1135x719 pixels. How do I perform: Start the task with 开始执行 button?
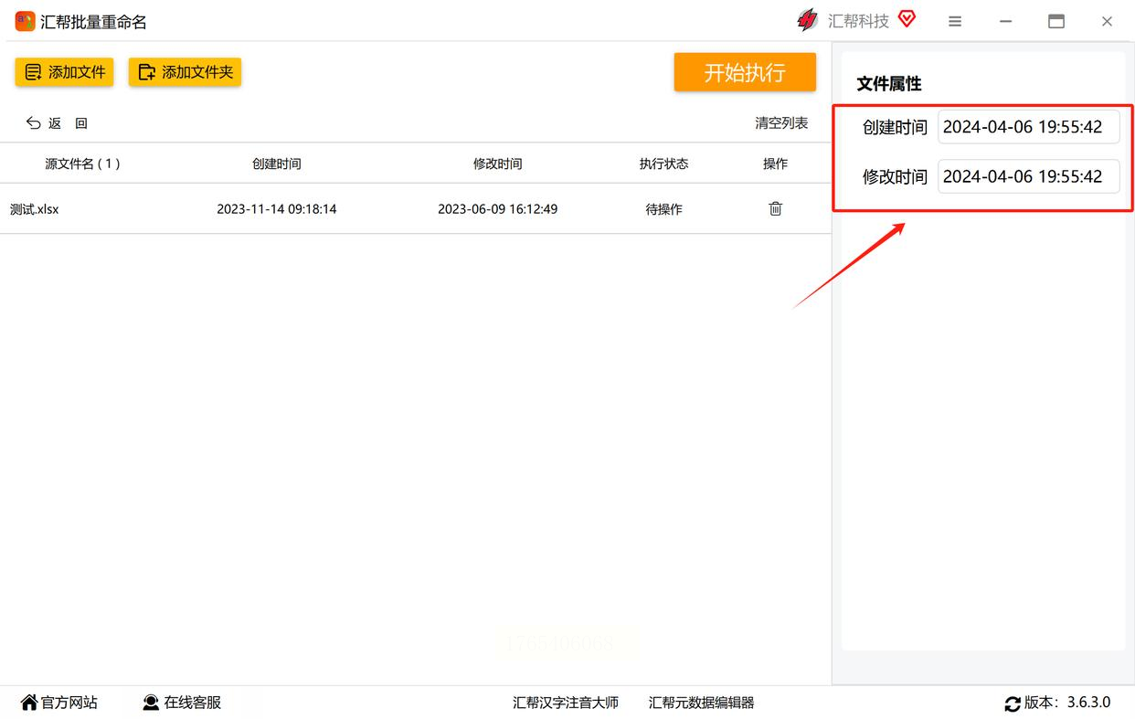coord(744,72)
